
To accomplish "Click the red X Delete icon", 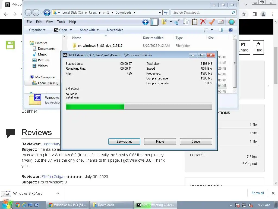I will (203, 22).
